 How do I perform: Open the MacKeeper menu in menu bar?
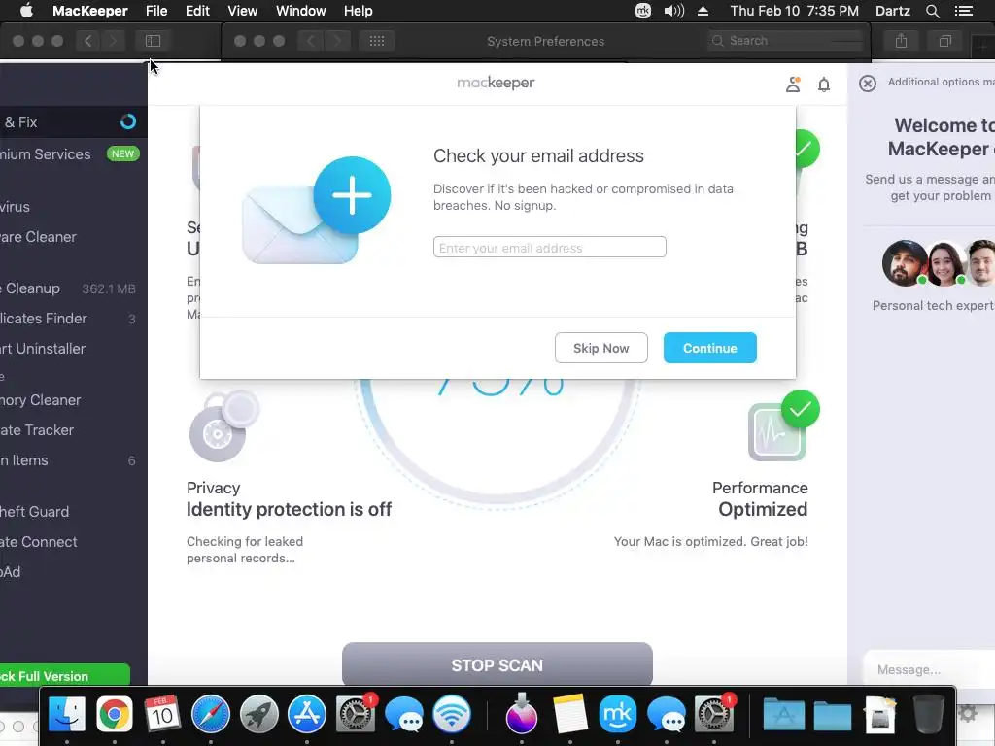(90, 11)
